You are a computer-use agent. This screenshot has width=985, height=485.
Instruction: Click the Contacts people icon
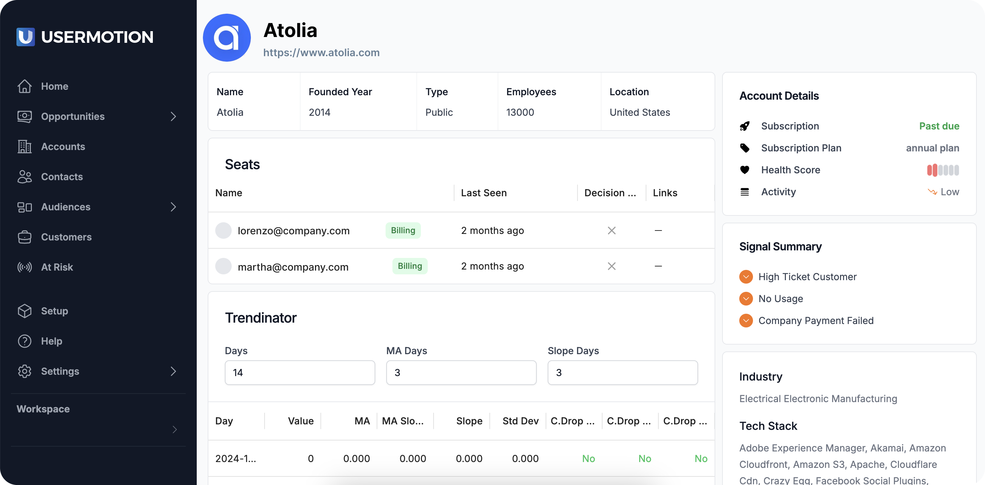[24, 177]
